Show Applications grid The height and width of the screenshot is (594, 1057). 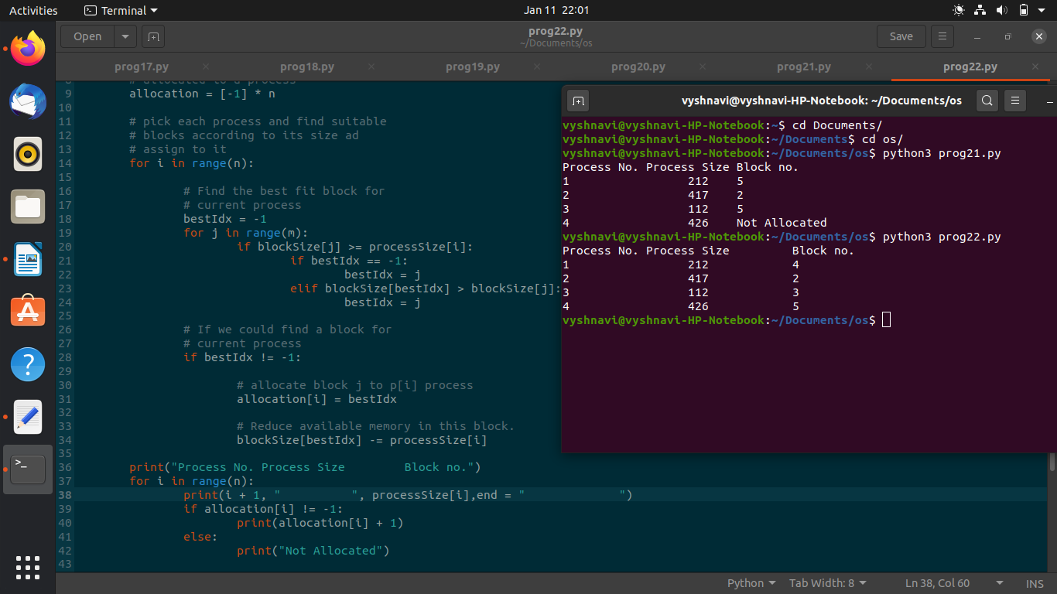pyautogui.click(x=28, y=567)
